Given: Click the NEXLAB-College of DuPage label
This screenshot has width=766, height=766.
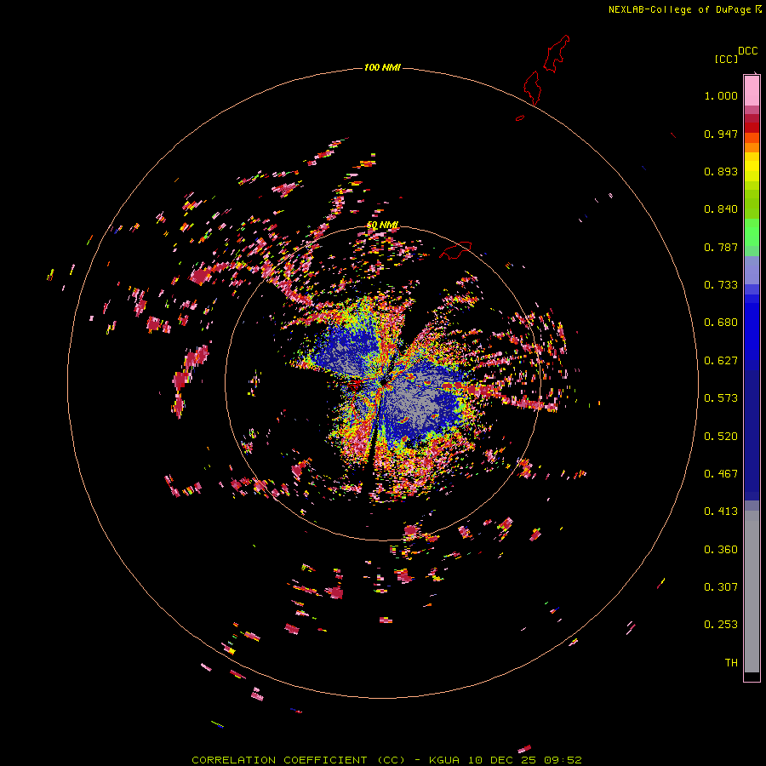Looking at the screenshot, I should [685, 9].
